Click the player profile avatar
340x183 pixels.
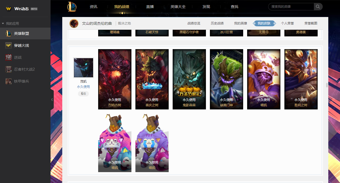74,23
